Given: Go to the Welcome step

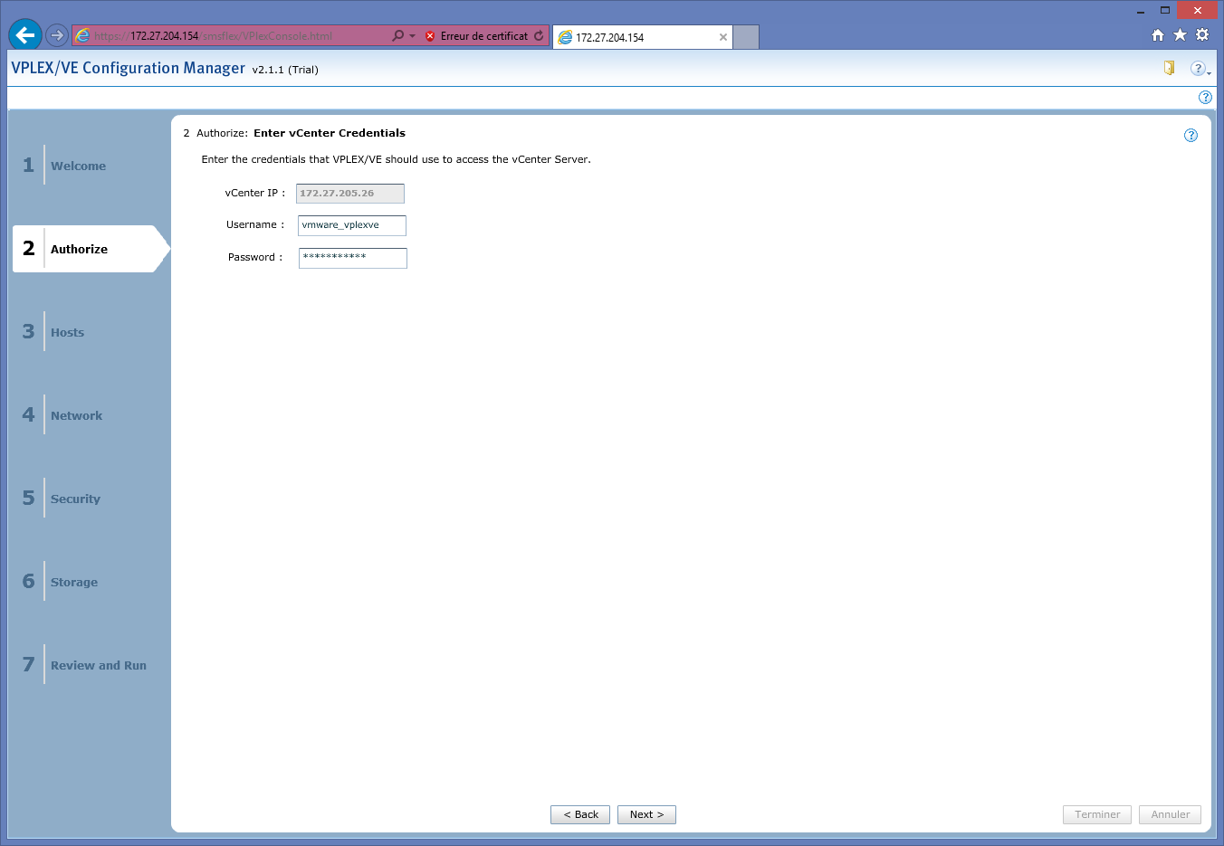Looking at the screenshot, I should click(x=78, y=166).
